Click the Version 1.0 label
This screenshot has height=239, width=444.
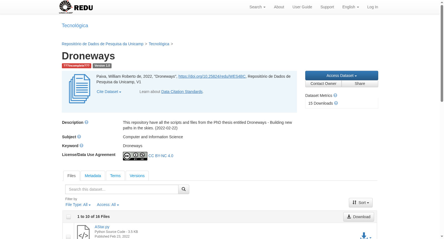pos(102,66)
